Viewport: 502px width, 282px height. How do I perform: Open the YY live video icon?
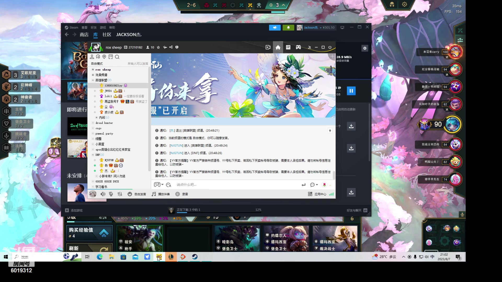268,47
